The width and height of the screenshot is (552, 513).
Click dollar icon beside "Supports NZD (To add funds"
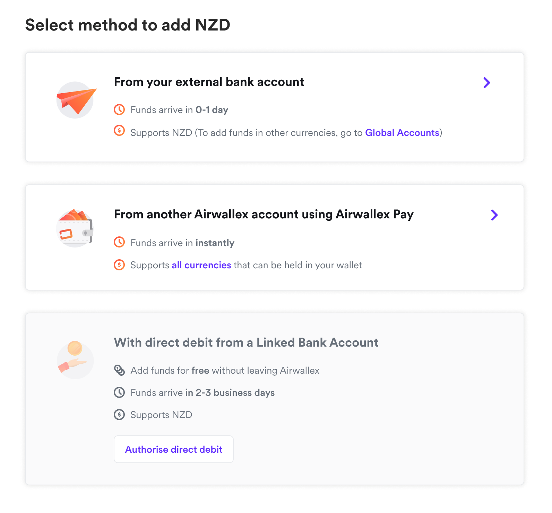coord(119,131)
